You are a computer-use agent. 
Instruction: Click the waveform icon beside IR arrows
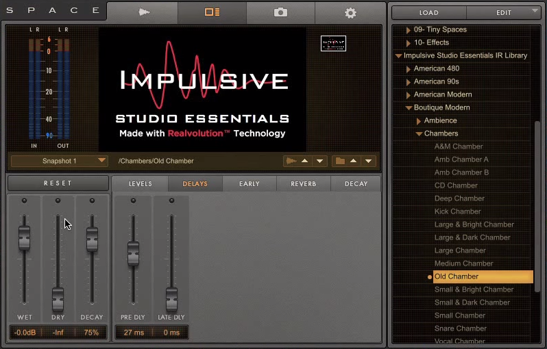click(291, 161)
